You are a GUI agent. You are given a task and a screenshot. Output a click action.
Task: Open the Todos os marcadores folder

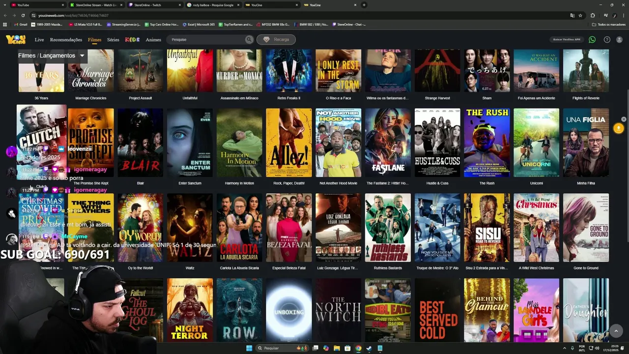[x=608, y=24]
